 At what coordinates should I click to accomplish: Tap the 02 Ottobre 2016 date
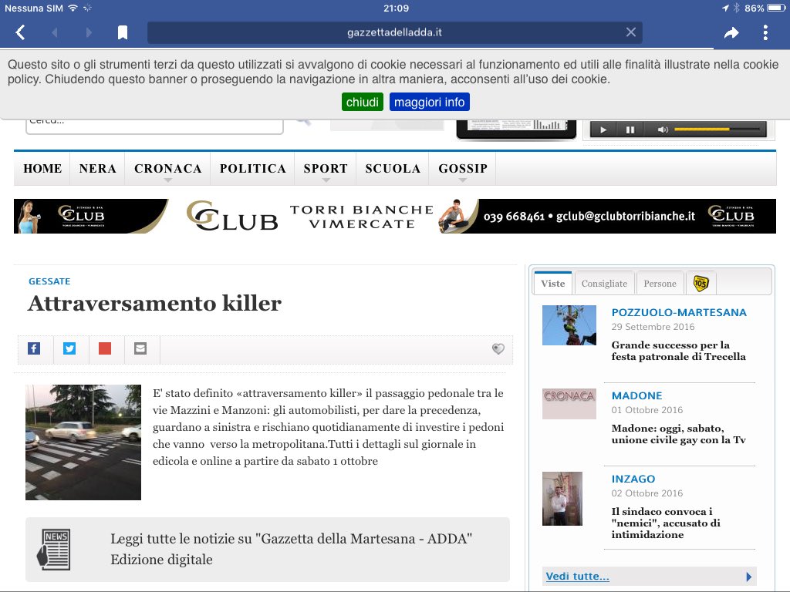pyautogui.click(x=647, y=493)
